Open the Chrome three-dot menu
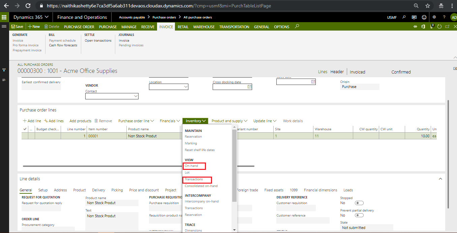This screenshot has height=233, width=457. [x=452, y=6]
